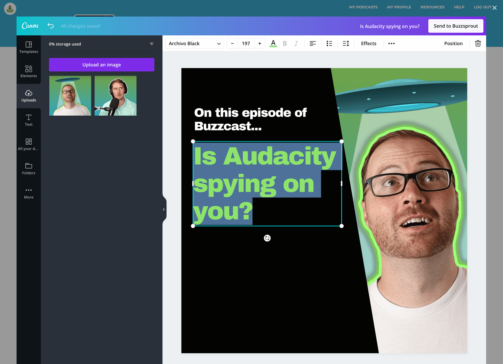Select the podcaster with microphone thumbnail
This screenshot has height=364, width=503.
click(x=116, y=96)
